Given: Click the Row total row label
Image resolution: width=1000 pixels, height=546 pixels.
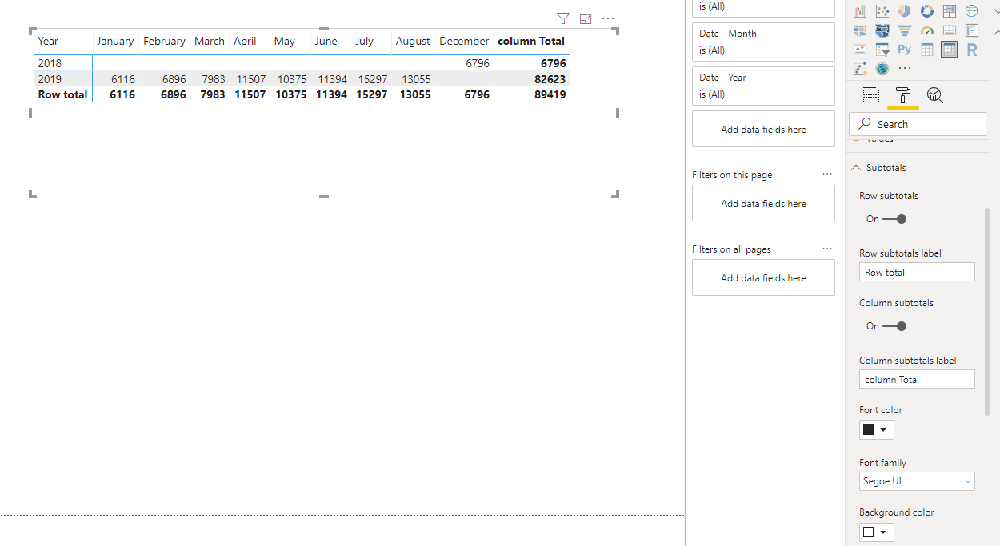Looking at the screenshot, I should 62,94.
